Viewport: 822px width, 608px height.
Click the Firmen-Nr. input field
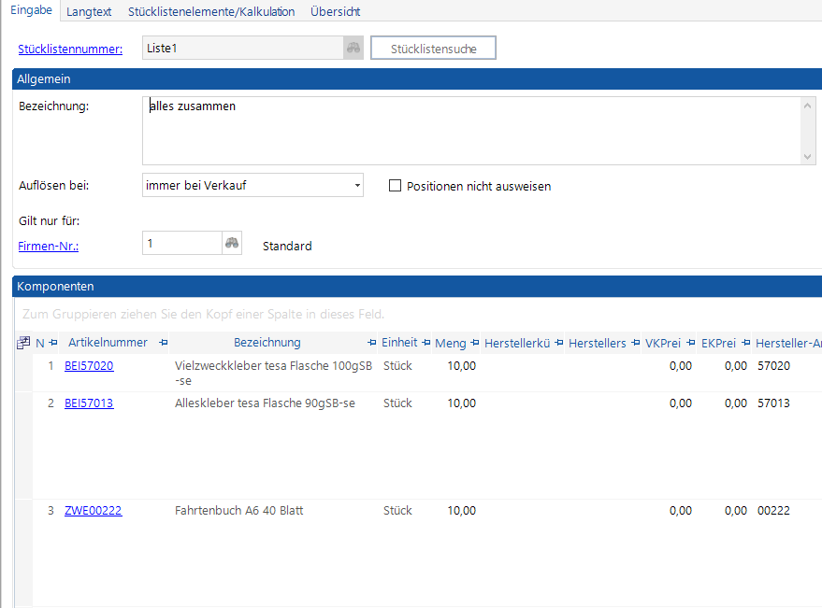182,243
